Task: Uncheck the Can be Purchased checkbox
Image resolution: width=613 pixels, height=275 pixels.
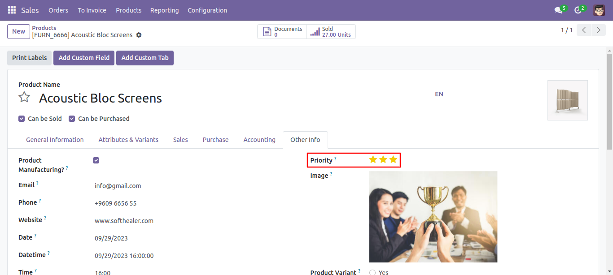Action: [72, 119]
